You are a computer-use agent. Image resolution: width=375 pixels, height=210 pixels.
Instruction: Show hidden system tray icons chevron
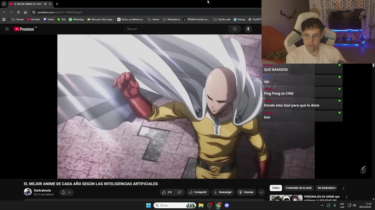(x=322, y=205)
